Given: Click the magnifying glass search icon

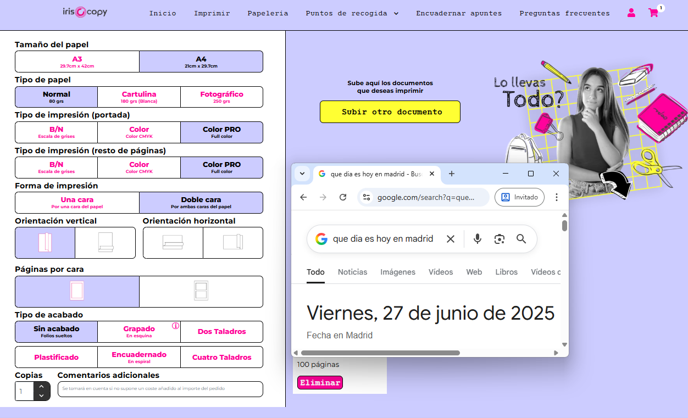Looking at the screenshot, I should point(521,239).
